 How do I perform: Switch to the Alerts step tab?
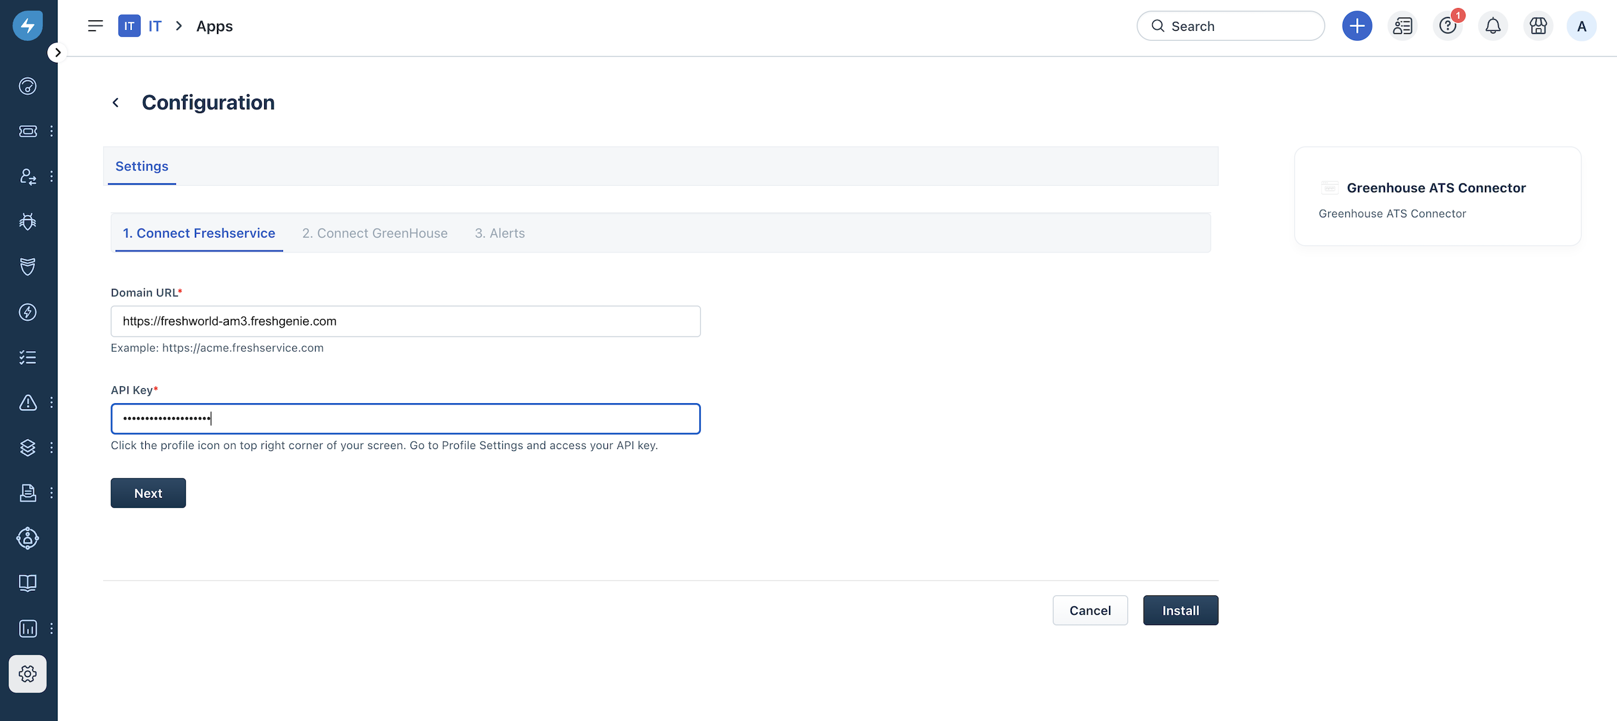[500, 233]
